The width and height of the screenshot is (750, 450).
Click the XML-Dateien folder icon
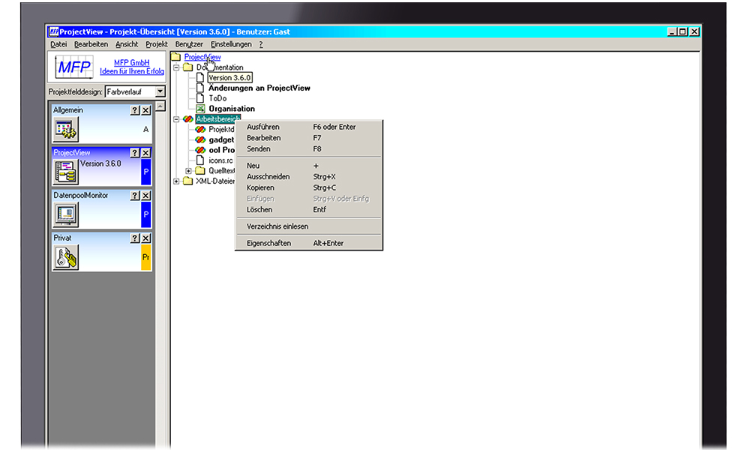(188, 181)
